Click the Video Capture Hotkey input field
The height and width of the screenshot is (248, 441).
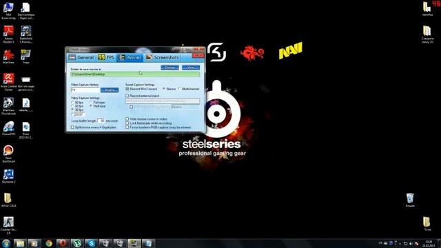[85, 90]
